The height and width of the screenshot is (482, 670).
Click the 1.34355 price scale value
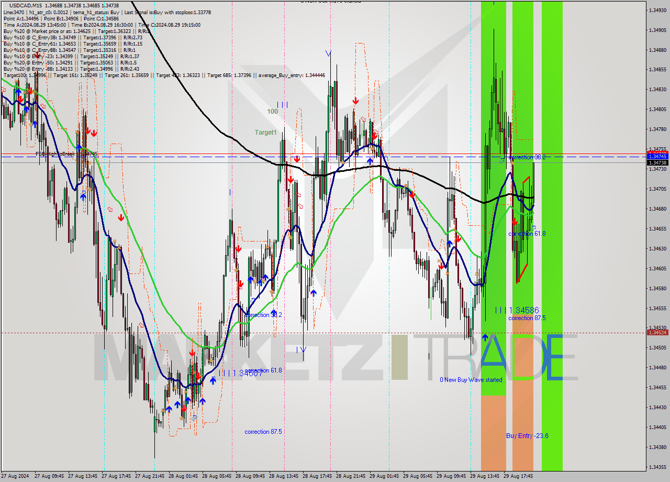[x=657, y=467]
